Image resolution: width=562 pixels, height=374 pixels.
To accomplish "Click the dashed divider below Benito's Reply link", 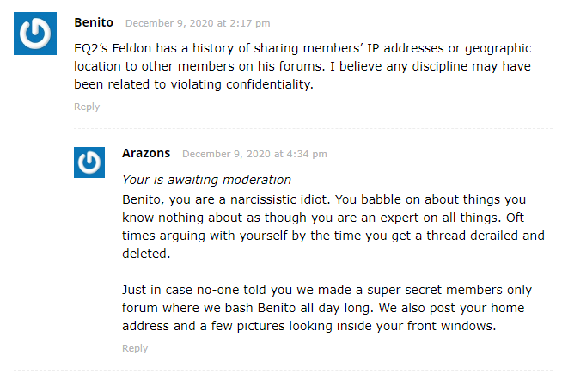I will click(x=314, y=128).
